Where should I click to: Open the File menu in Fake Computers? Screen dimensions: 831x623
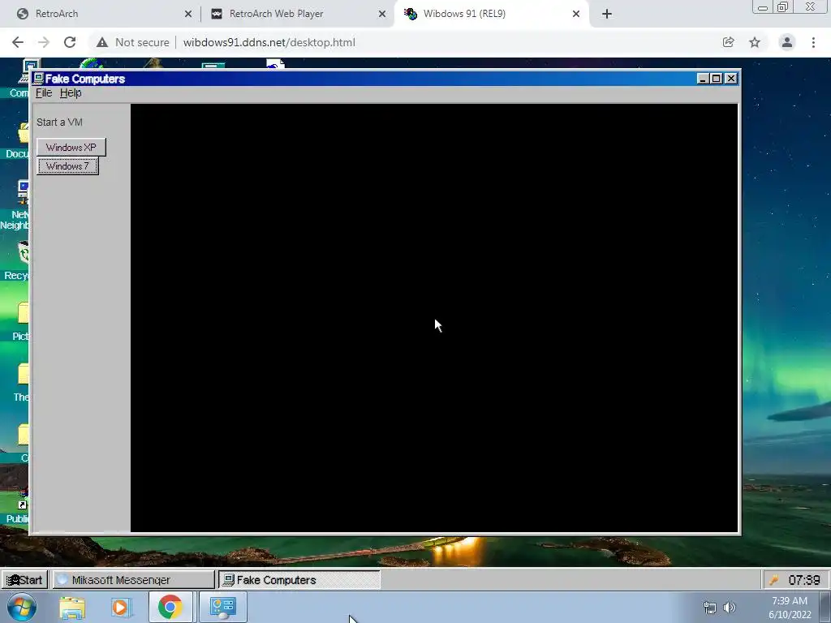pos(44,92)
